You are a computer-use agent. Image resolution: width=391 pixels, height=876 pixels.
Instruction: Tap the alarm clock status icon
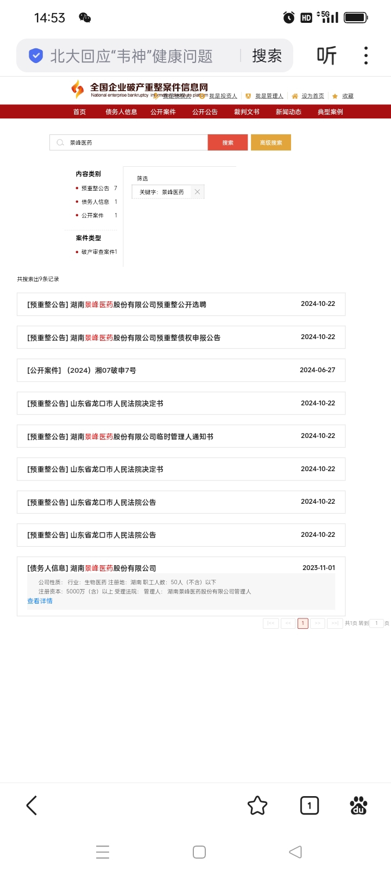tap(289, 18)
